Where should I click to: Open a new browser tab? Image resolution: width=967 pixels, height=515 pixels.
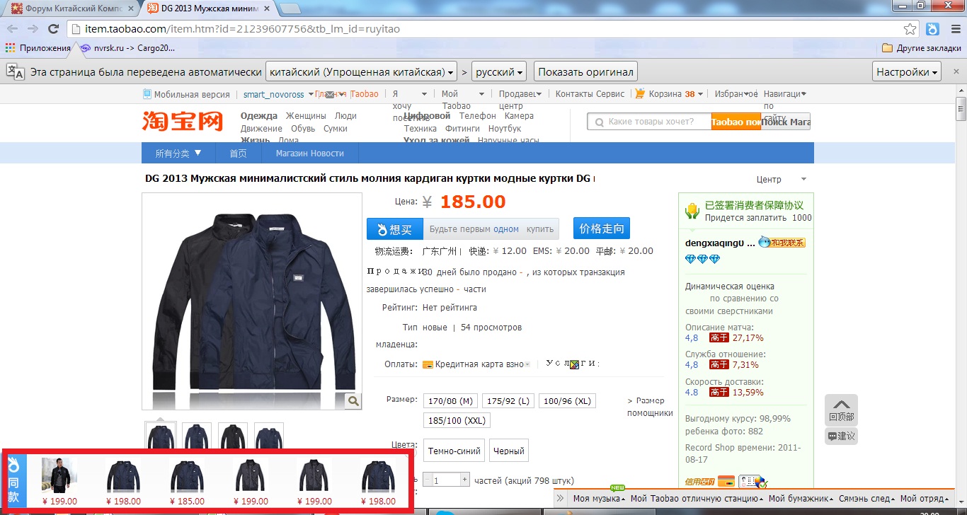[290, 9]
